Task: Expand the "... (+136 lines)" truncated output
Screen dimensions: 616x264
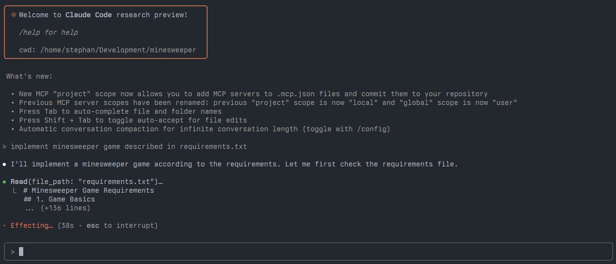Action: [57, 208]
